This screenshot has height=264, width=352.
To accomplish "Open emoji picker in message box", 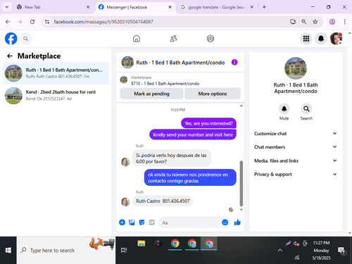I will click(225, 222).
